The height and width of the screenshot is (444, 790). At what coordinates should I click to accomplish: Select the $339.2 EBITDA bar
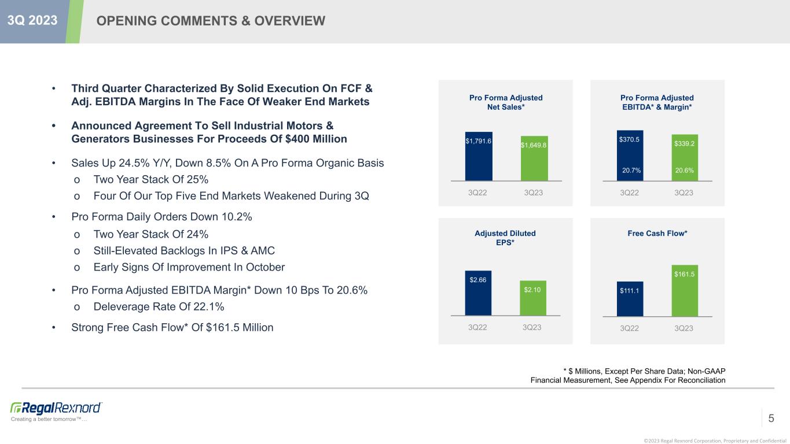point(685,157)
